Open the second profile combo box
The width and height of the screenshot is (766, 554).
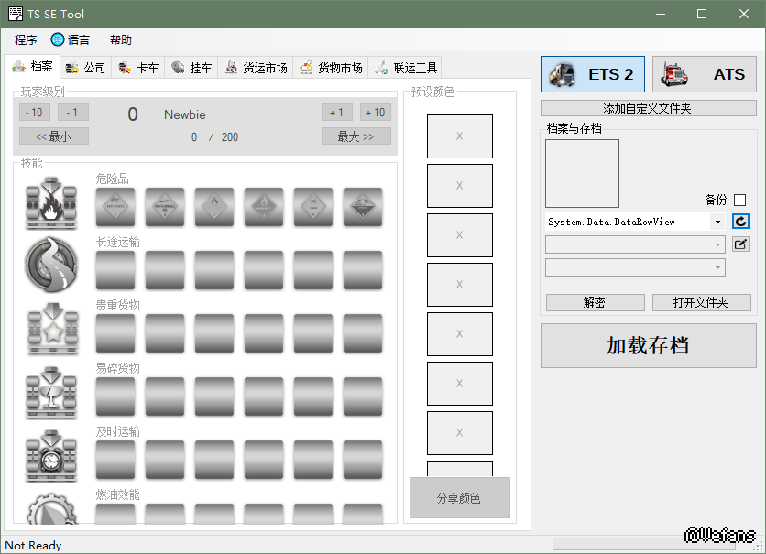pos(635,244)
